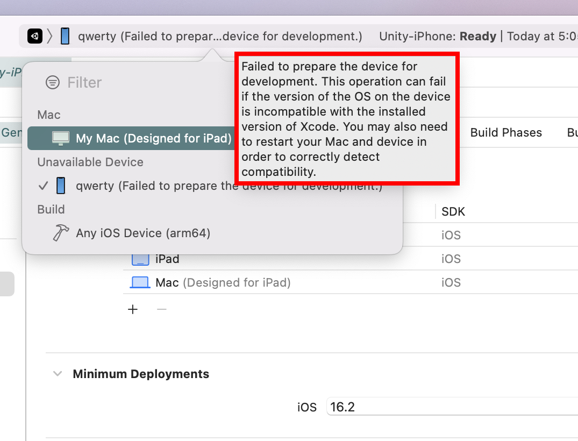Image resolution: width=578 pixels, height=441 pixels.
Task: Click the Unity scheme icon in toolbar
Action: point(34,36)
